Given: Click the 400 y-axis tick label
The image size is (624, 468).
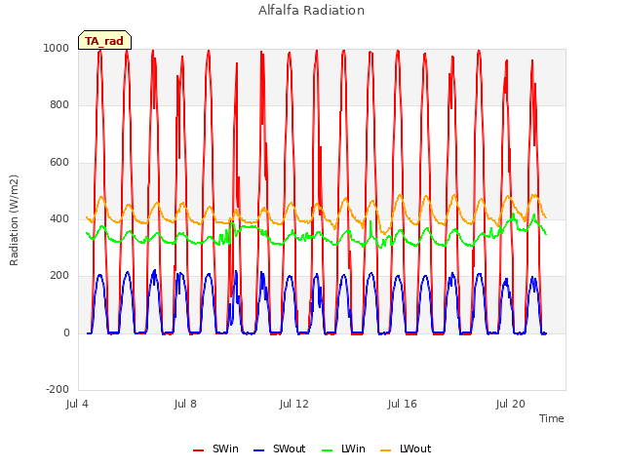Looking at the screenshot, I should point(59,218).
